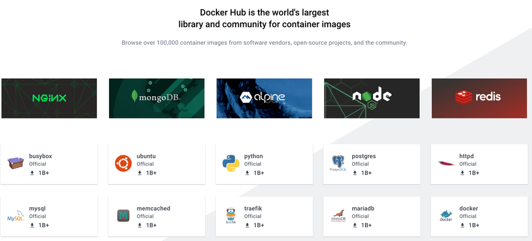
Task: Click the Browse over 100,000 container images text
Action: 264,43
